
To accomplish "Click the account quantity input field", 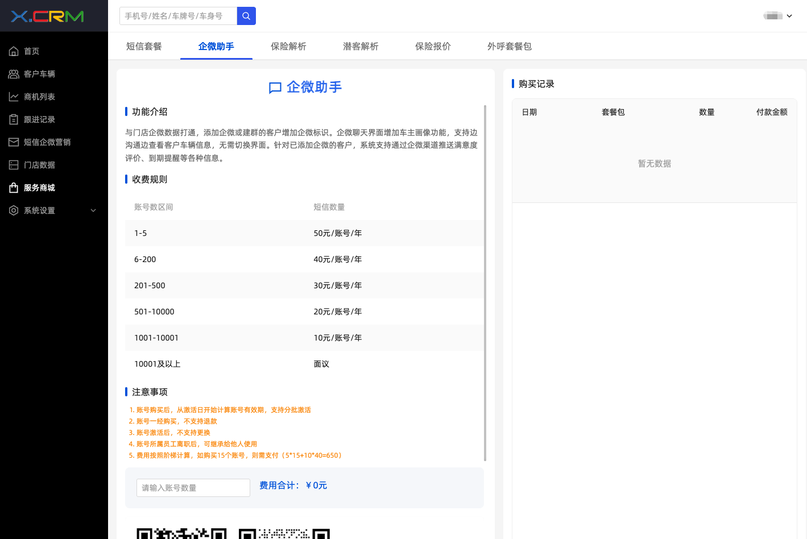I will pyautogui.click(x=193, y=488).
